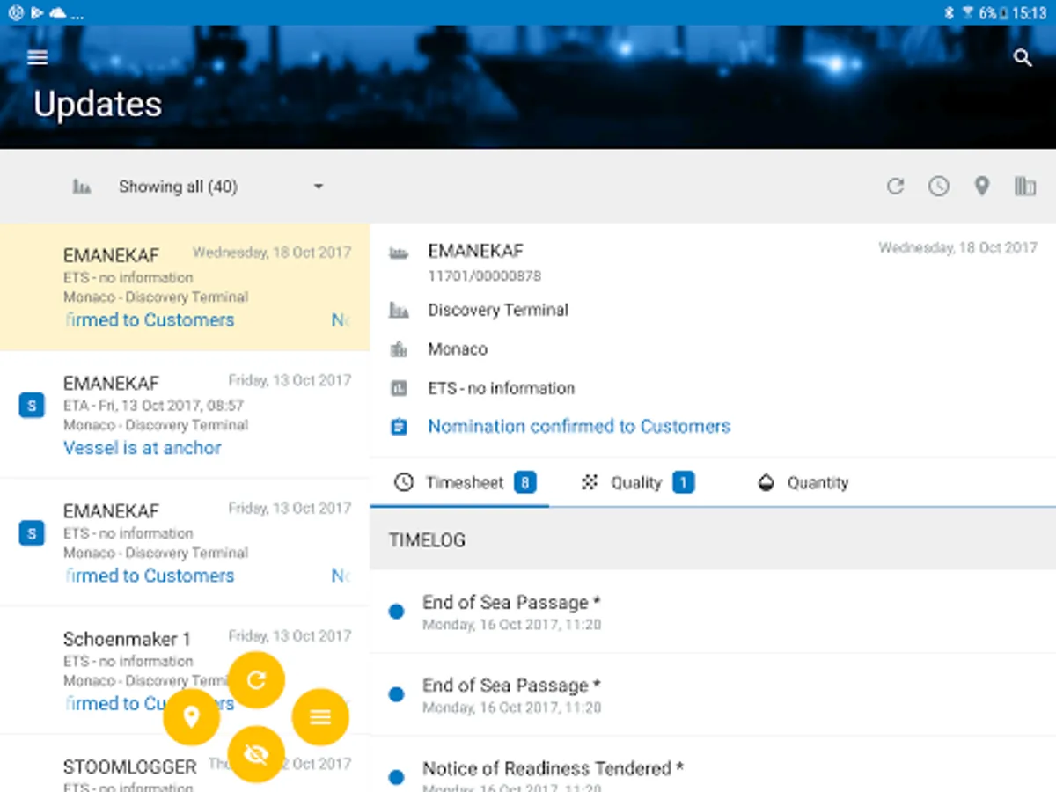This screenshot has width=1056, height=792.
Task: Click the battery indicator in status bar
Action: click(x=1004, y=13)
